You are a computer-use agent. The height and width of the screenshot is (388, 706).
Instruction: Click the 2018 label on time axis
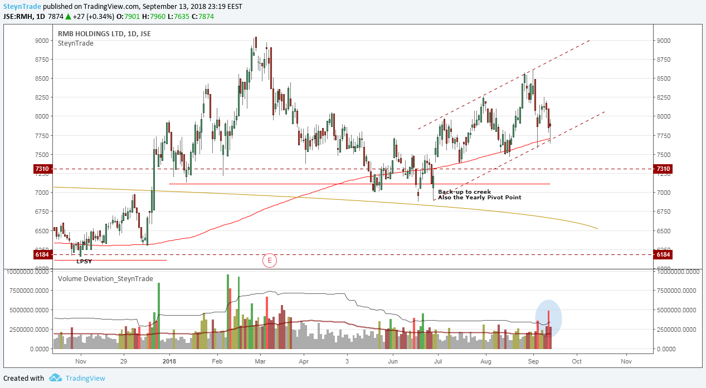169,361
